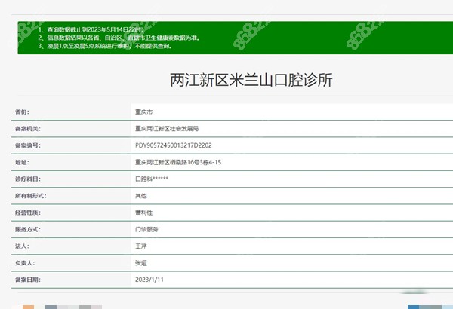Click the 所有制形式 label
Image resolution: width=453 pixels, height=309 pixels.
[31, 196]
